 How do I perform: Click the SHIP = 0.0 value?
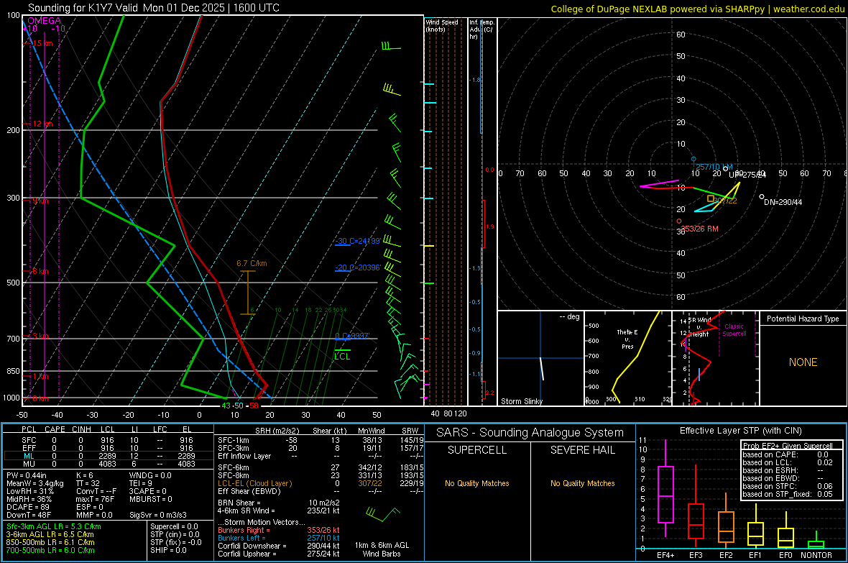168,550
